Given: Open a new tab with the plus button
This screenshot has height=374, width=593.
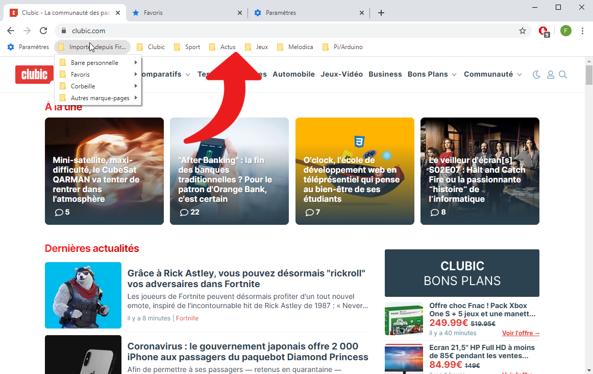Looking at the screenshot, I should [381, 13].
